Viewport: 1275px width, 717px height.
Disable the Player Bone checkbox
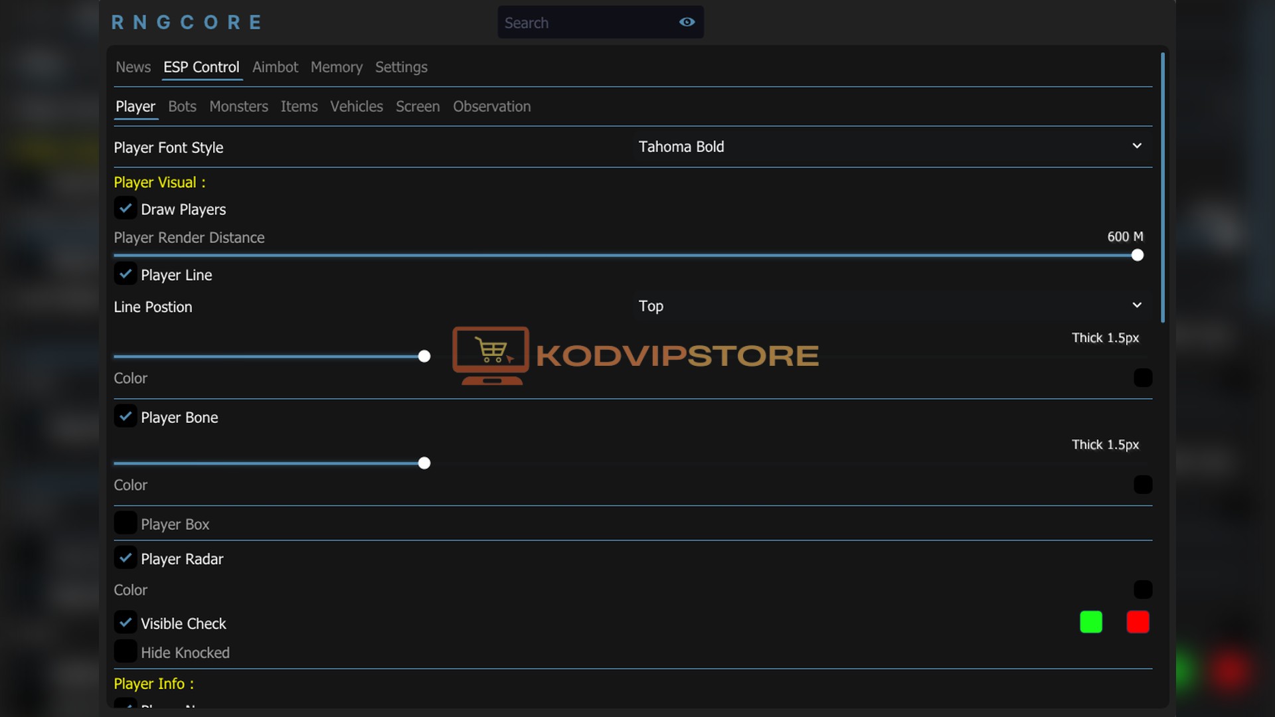coord(126,417)
